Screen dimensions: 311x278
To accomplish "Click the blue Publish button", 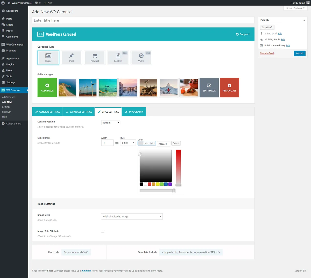I will (300, 53).
